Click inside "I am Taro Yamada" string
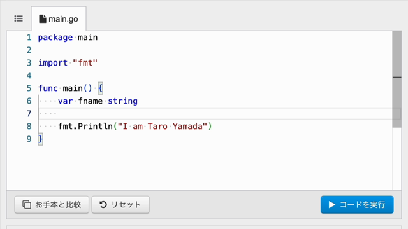The width and height of the screenshot is (408, 229). tap(163, 127)
